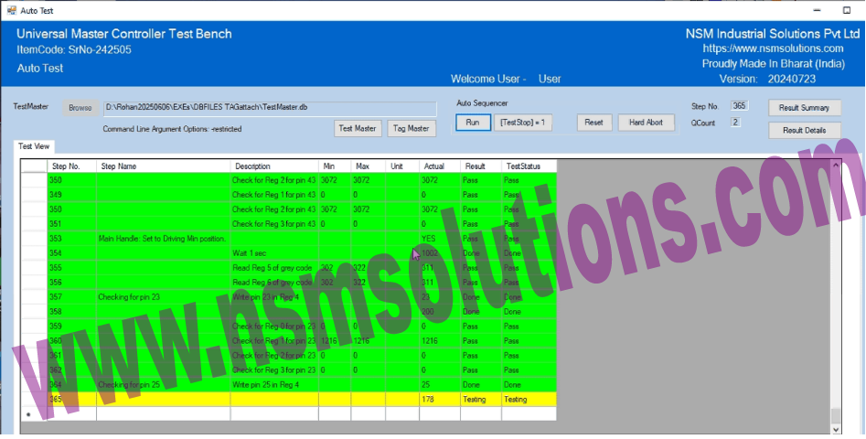Click the scrollbar down arrow in grid
The width and height of the screenshot is (866, 439).
click(835, 428)
